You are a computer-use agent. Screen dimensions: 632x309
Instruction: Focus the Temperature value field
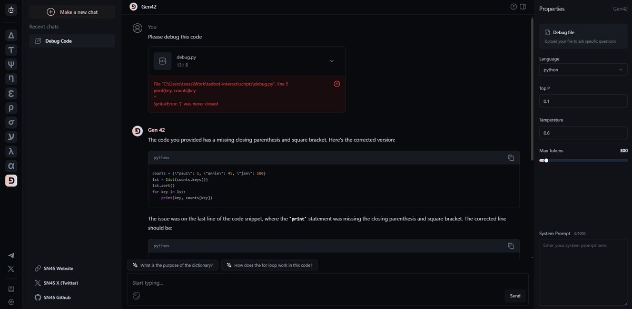pos(584,133)
